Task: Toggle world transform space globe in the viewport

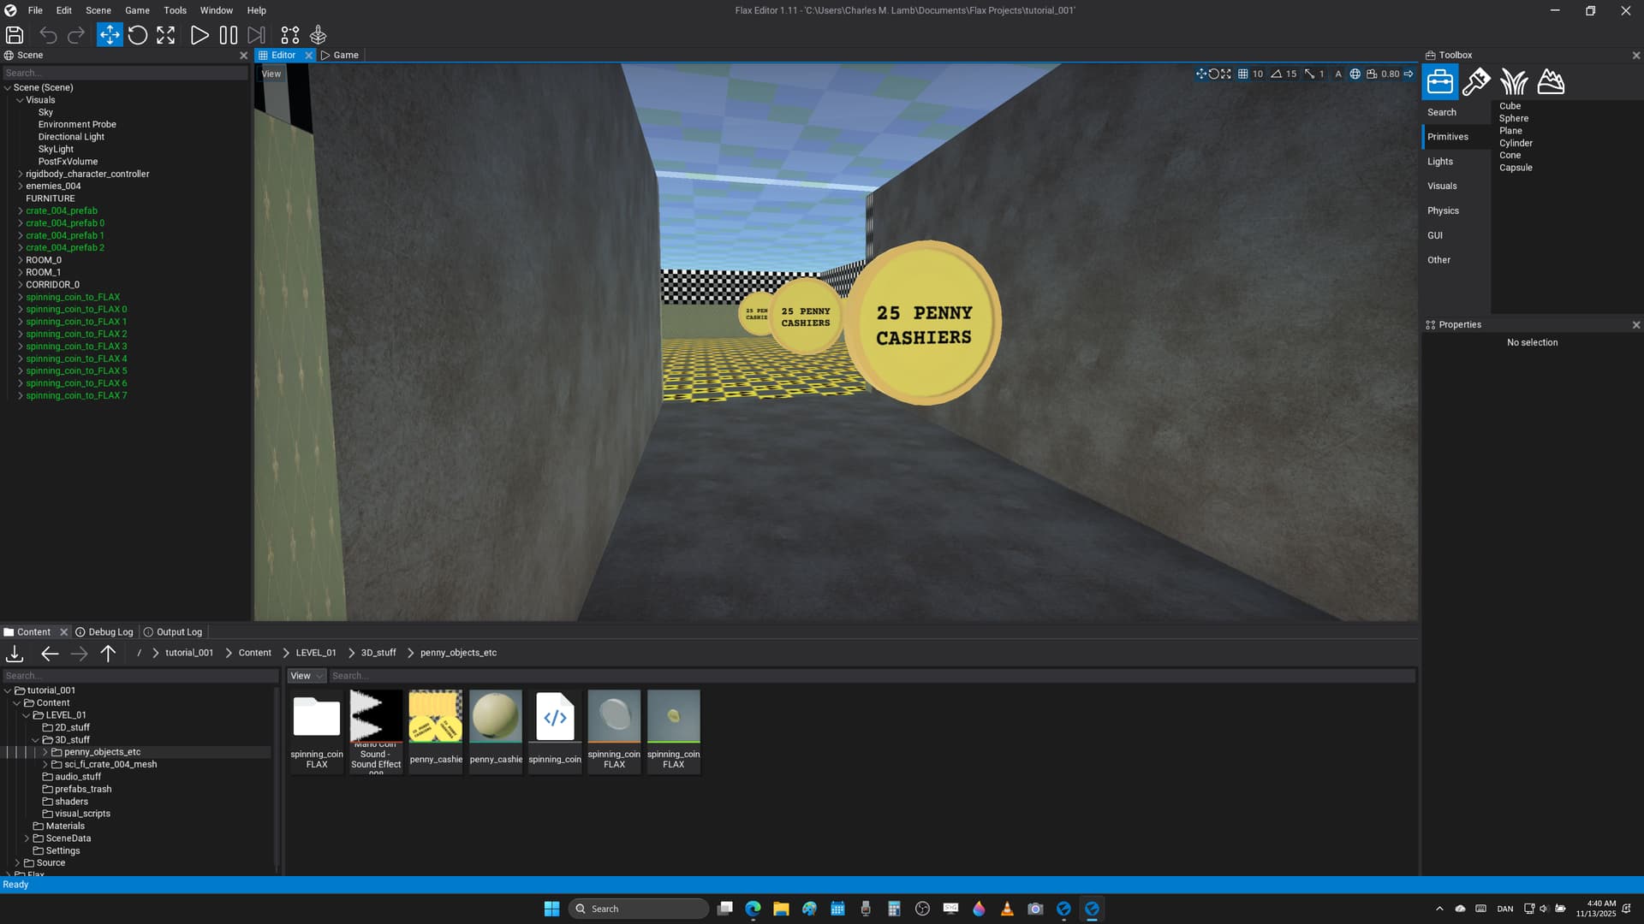Action: tap(1355, 74)
